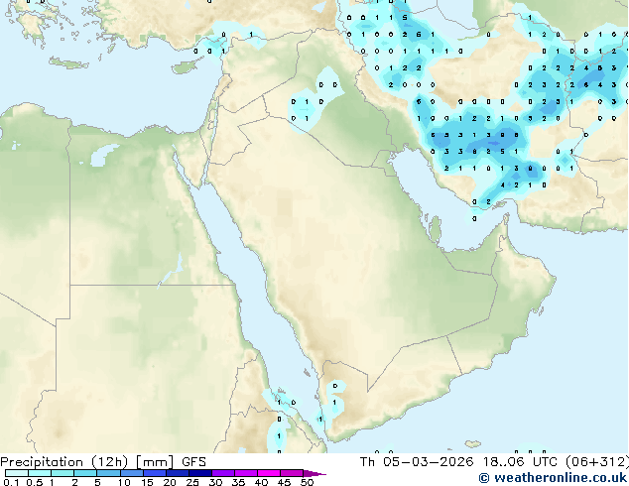Click the legend swatch between 0.5 and 1

coord(40,473)
